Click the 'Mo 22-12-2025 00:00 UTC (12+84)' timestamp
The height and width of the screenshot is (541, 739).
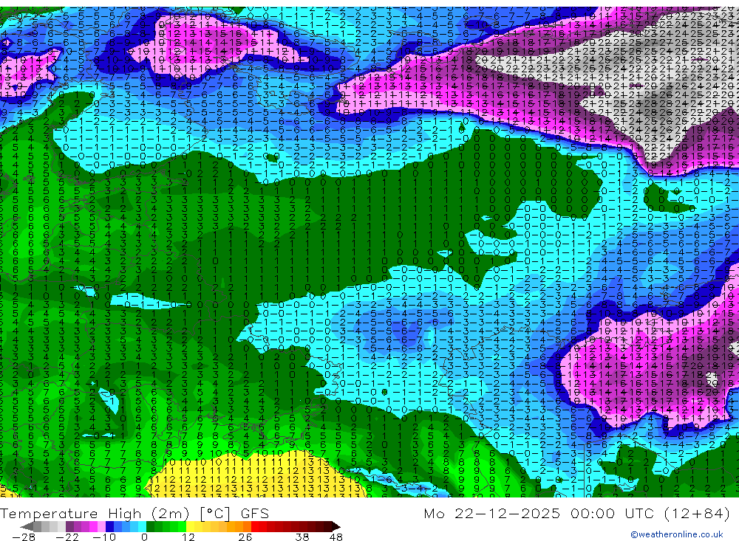tap(576, 513)
